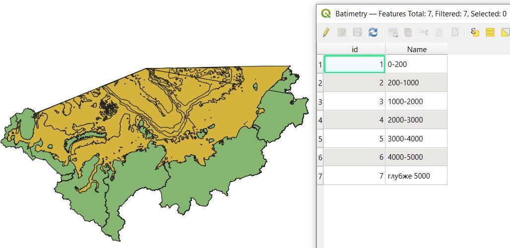Click the id cell with value 5
The height and width of the screenshot is (248, 510).
(354, 139)
